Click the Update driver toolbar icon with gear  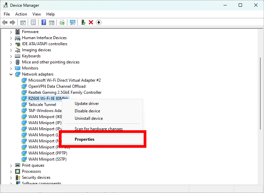tap(62, 22)
